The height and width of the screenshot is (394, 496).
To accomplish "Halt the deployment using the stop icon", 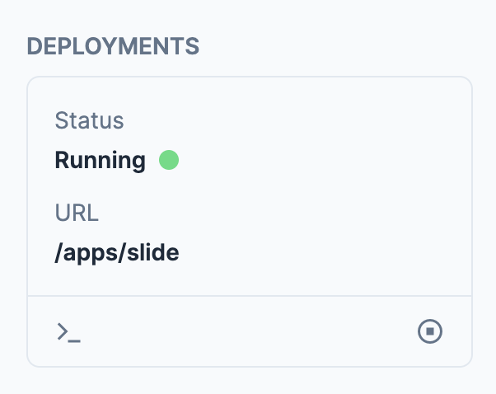I will 430,331.
